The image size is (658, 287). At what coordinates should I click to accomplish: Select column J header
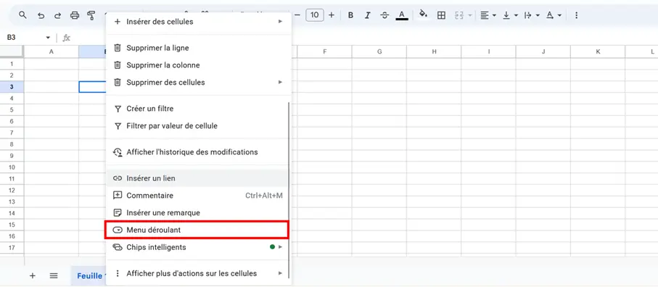point(543,51)
